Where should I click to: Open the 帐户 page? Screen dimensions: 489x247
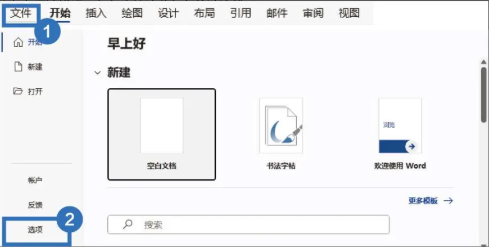tap(35, 180)
